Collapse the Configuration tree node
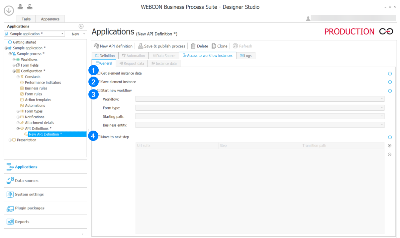400x238 pixels. click(14, 71)
